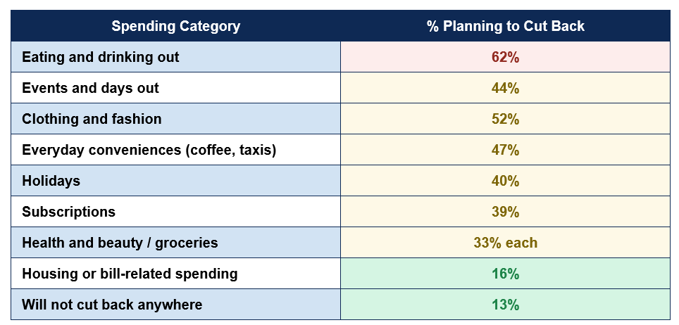Select Everyday conveniences (coffee, taxis) cell
Viewport: 679px width, 325px height.
(x=176, y=150)
